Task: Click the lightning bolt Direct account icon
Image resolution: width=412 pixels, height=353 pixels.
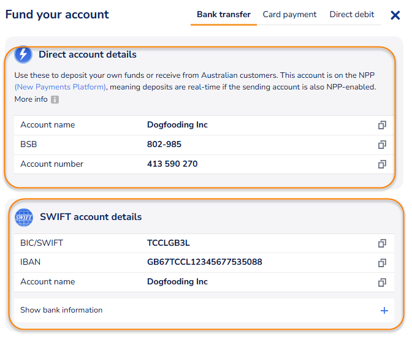Action: pos(23,55)
